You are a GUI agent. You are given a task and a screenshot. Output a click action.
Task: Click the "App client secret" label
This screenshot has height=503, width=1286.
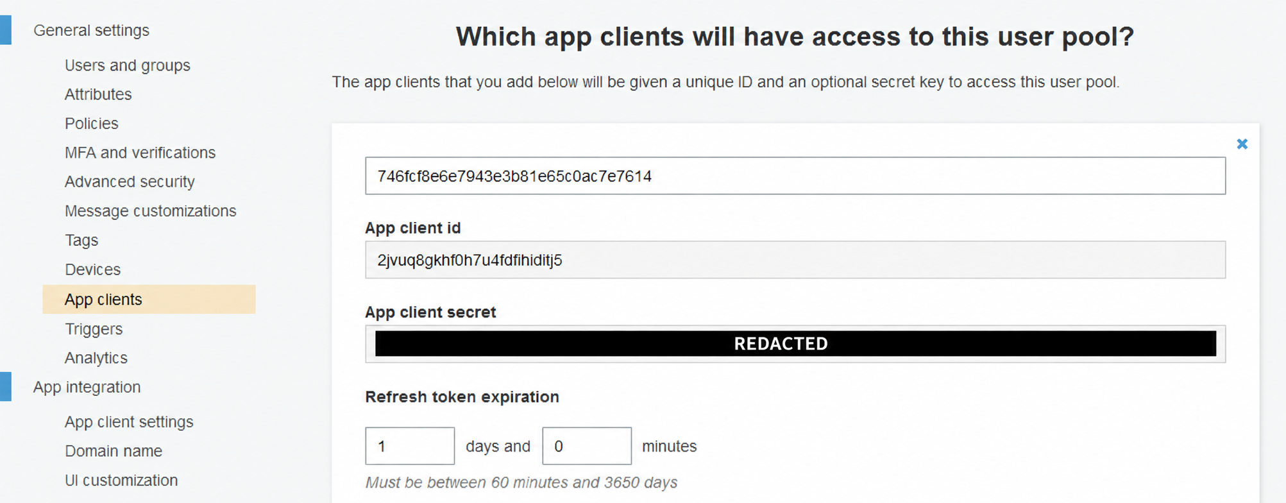pyautogui.click(x=430, y=312)
